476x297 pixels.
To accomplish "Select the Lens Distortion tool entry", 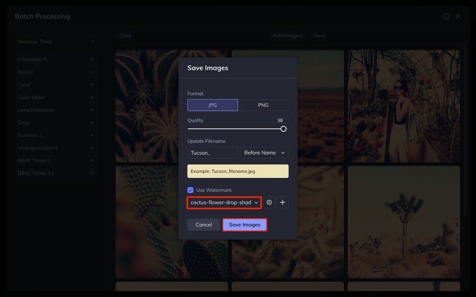I will pyautogui.click(x=56, y=110).
